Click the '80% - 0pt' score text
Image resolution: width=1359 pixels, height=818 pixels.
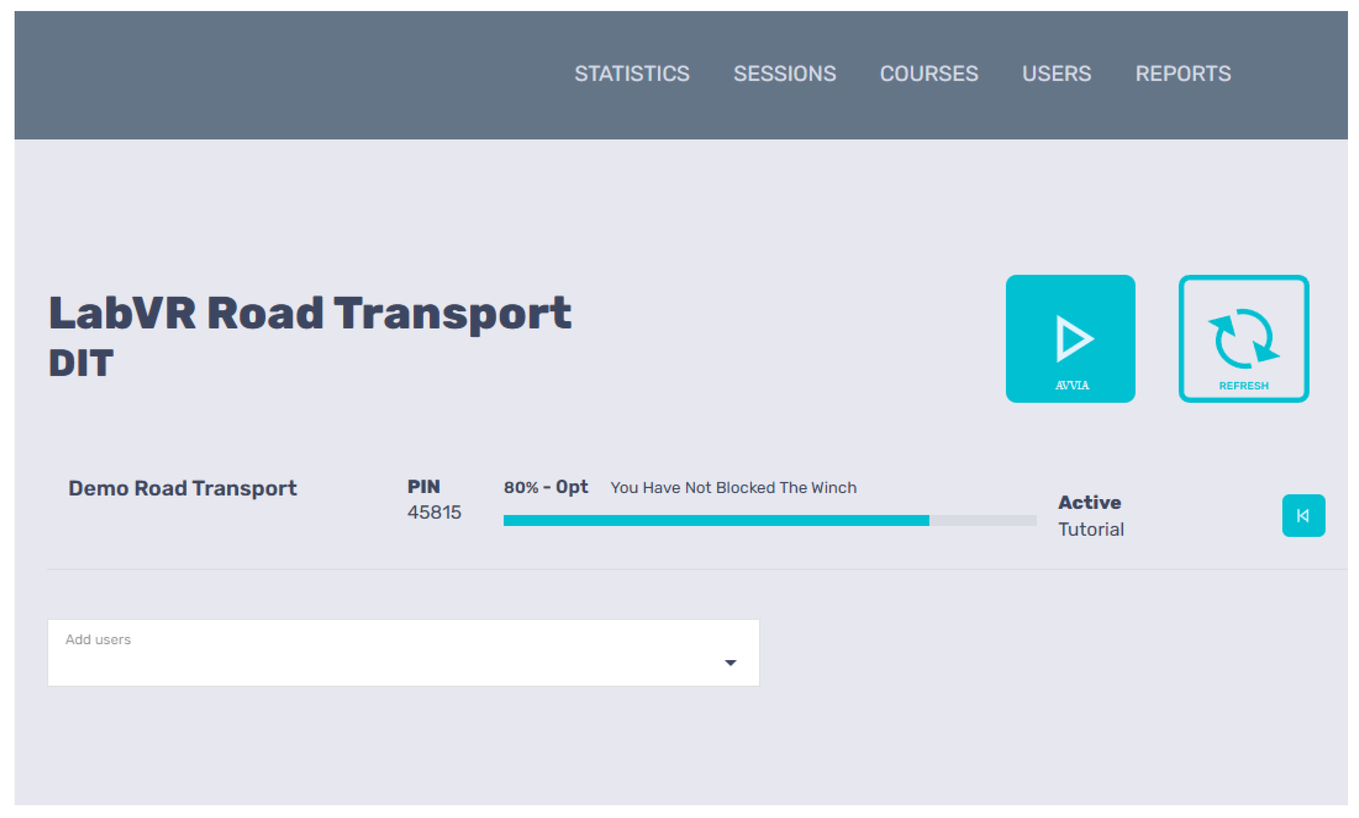click(545, 487)
